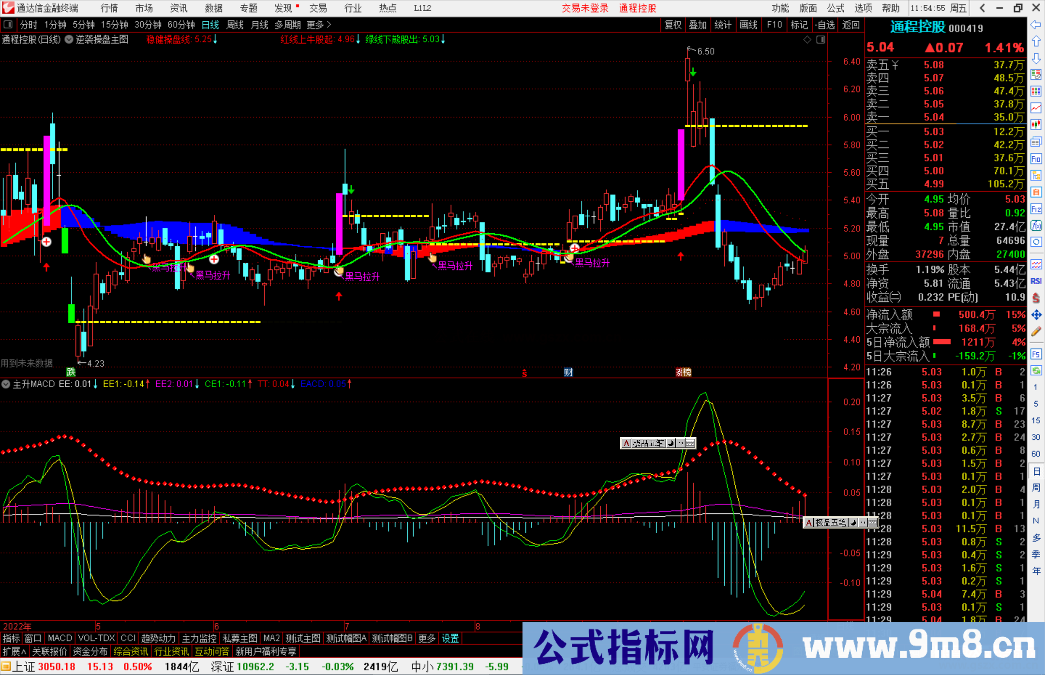The image size is (1045, 675).
Task: Toggle 统计 statistics display
Action: tap(723, 25)
